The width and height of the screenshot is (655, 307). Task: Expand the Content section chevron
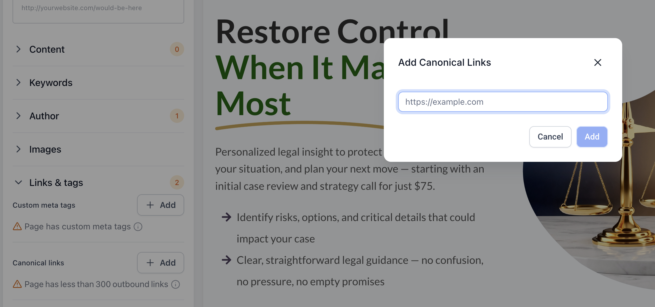point(18,49)
